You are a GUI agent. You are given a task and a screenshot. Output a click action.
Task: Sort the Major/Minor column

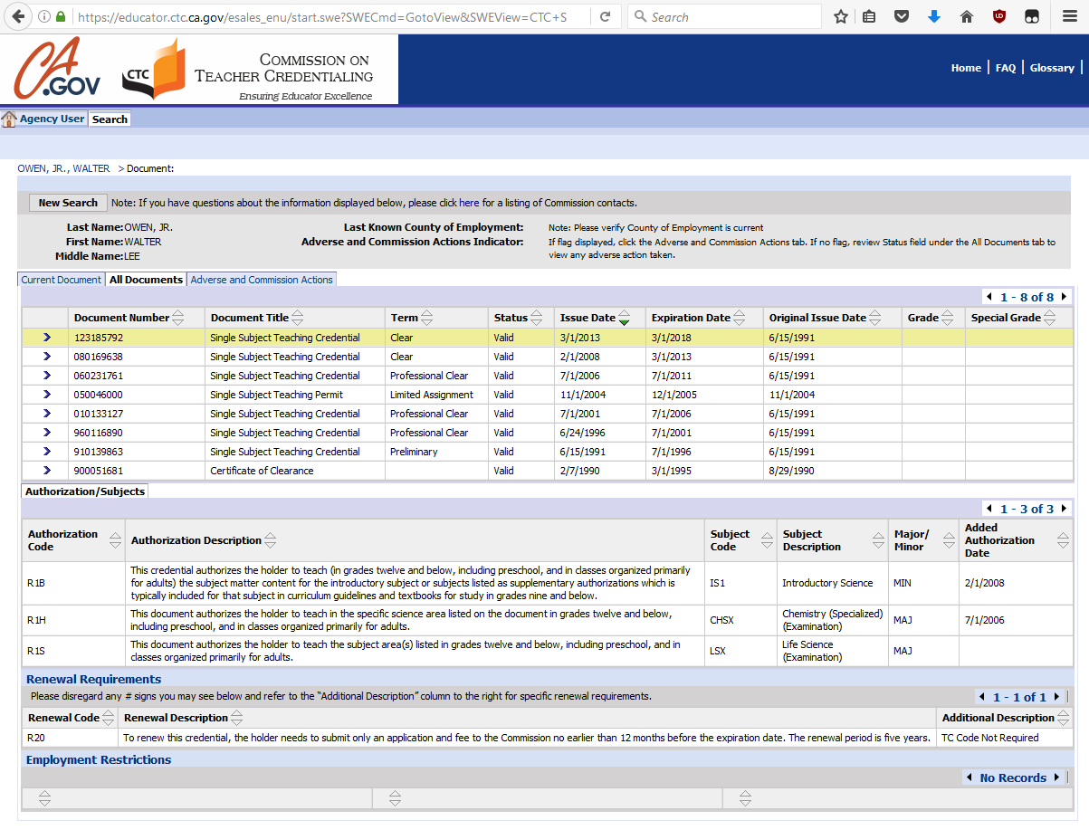click(949, 540)
